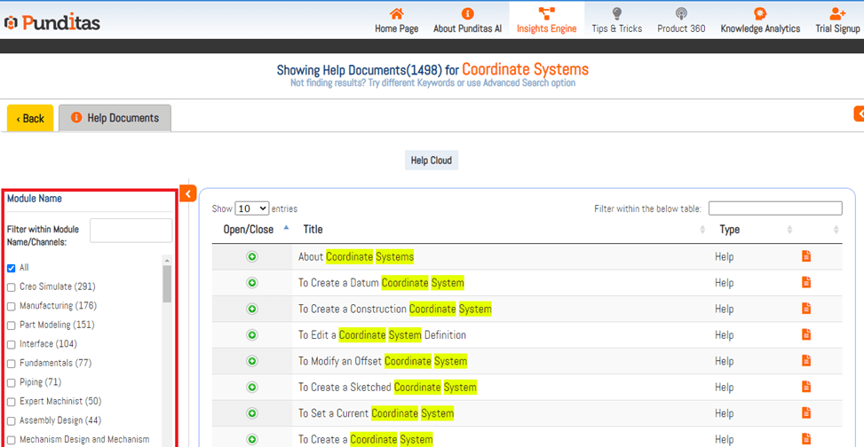Expand row for To Create a Datum Coordinate System
Viewport: 864px width, 447px height.
tap(252, 283)
